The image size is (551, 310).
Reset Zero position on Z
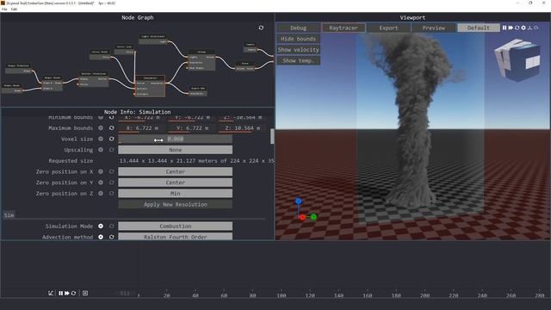(111, 193)
